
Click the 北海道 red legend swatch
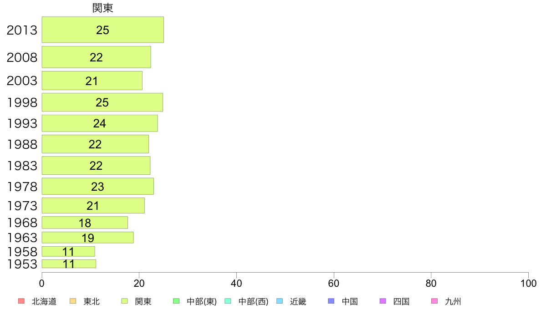click(x=21, y=301)
